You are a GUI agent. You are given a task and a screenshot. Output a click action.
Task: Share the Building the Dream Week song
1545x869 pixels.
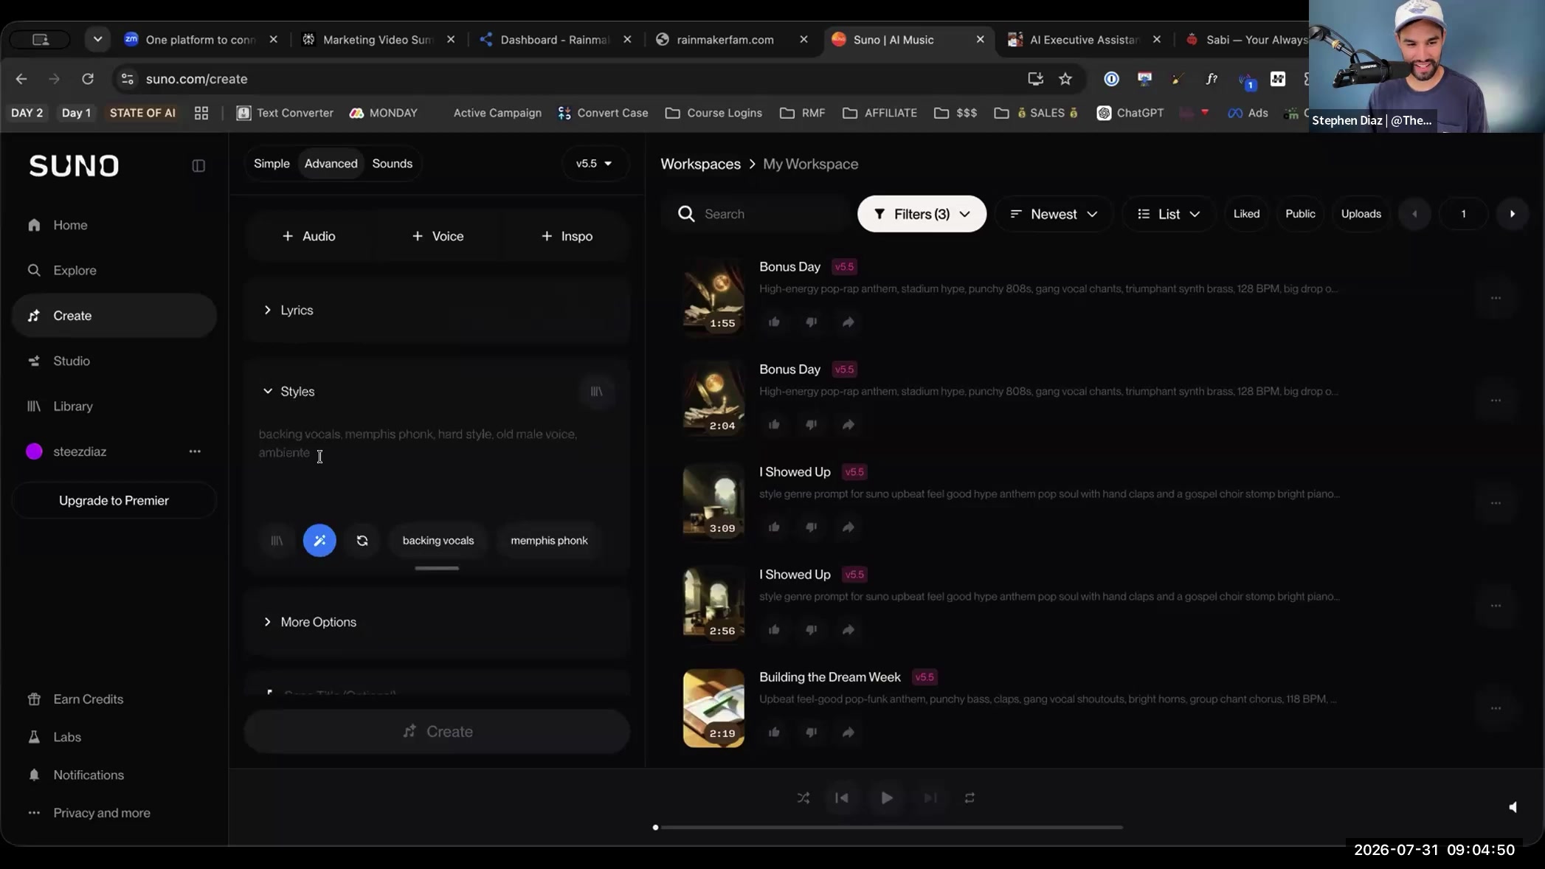848,732
